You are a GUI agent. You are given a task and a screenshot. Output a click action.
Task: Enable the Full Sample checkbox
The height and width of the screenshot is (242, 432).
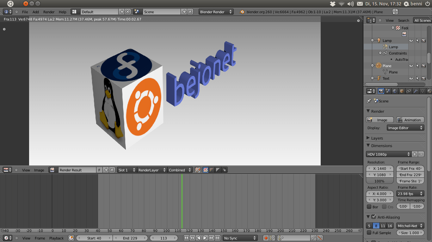[369, 233]
